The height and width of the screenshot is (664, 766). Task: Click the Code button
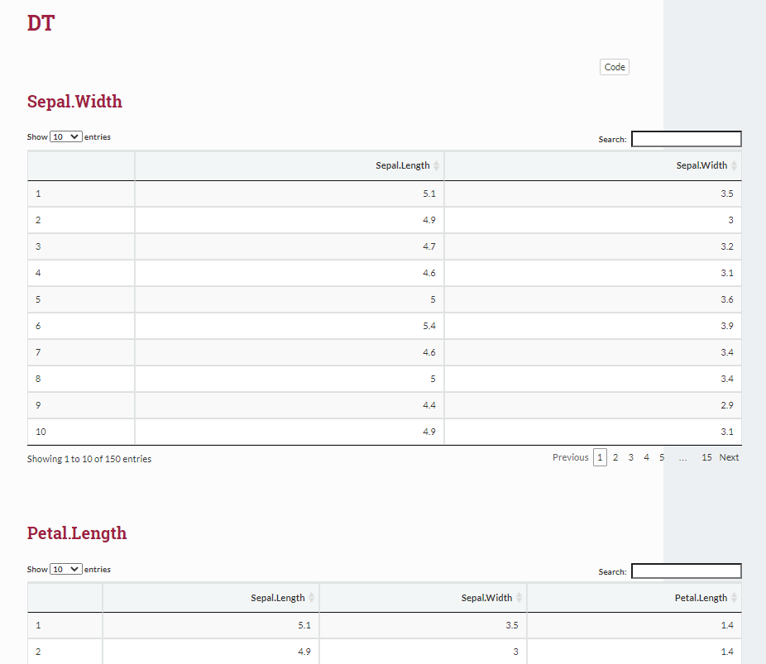click(x=614, y=67)
